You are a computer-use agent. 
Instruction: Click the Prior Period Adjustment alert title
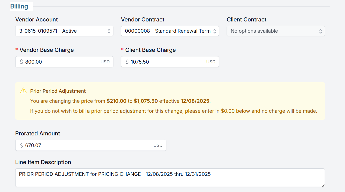58,91
